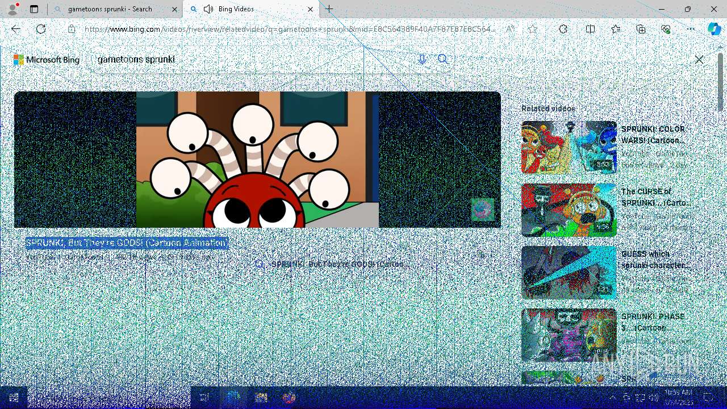Play the main Sprunki video
The image size is (727, 409).
pyautogui.click(x=257, y=160)
